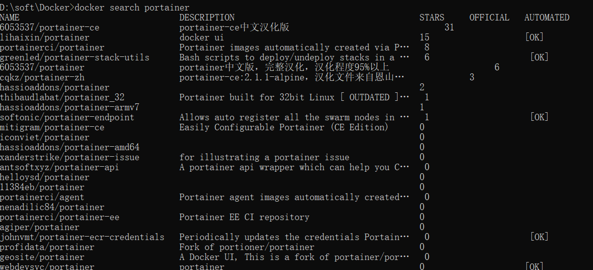Click the [OK] marker for softonic/portainer-endpoint
This screenshot has height=270, width=593.
coord(539,117)
